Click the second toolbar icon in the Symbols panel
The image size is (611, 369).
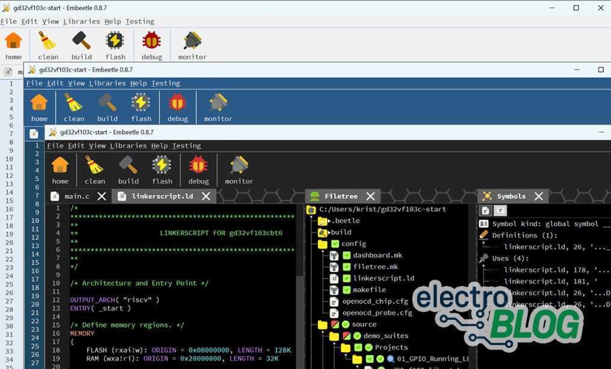(x=500, y=210)
